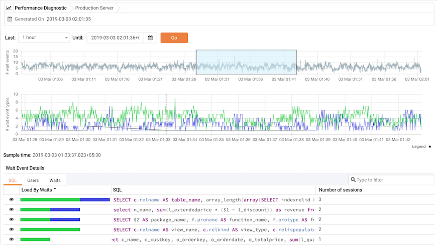The height and width of the screenshot is (245, 437).
Task: Switch to the Users tab
Action: (x=33, y=180)
